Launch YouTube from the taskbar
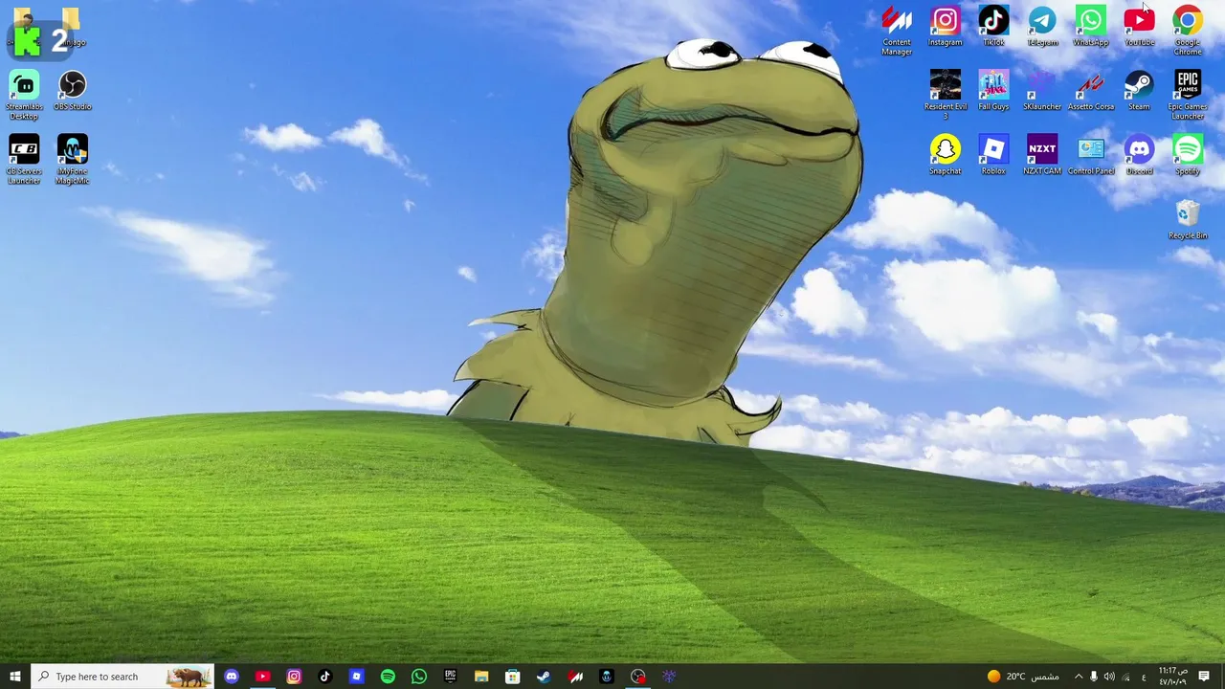Screen dimensions: 1225x689 [x=262, y=677]
